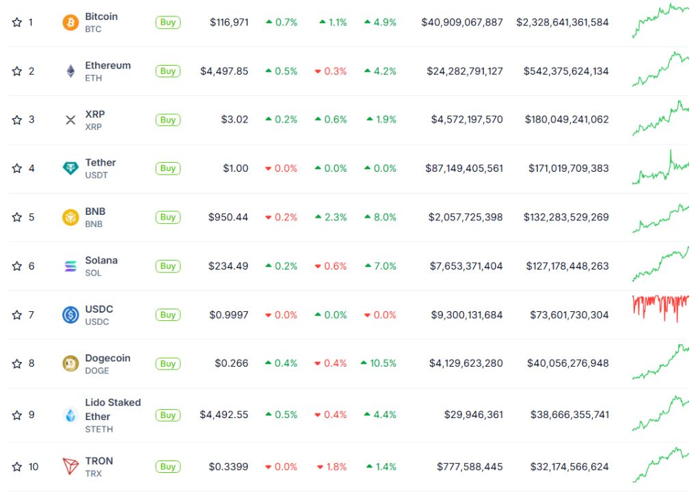Click the Ethereum price $4,497.85
The image size is (700, 494).
pos(224,71)
